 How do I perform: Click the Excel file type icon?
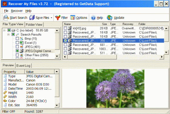[x=22, y=43]
